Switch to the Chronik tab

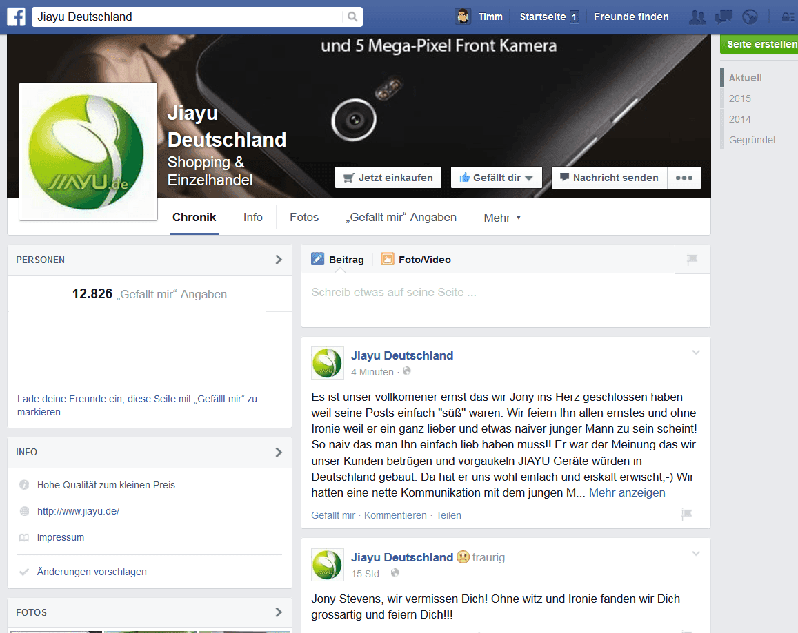pos(194,218)
